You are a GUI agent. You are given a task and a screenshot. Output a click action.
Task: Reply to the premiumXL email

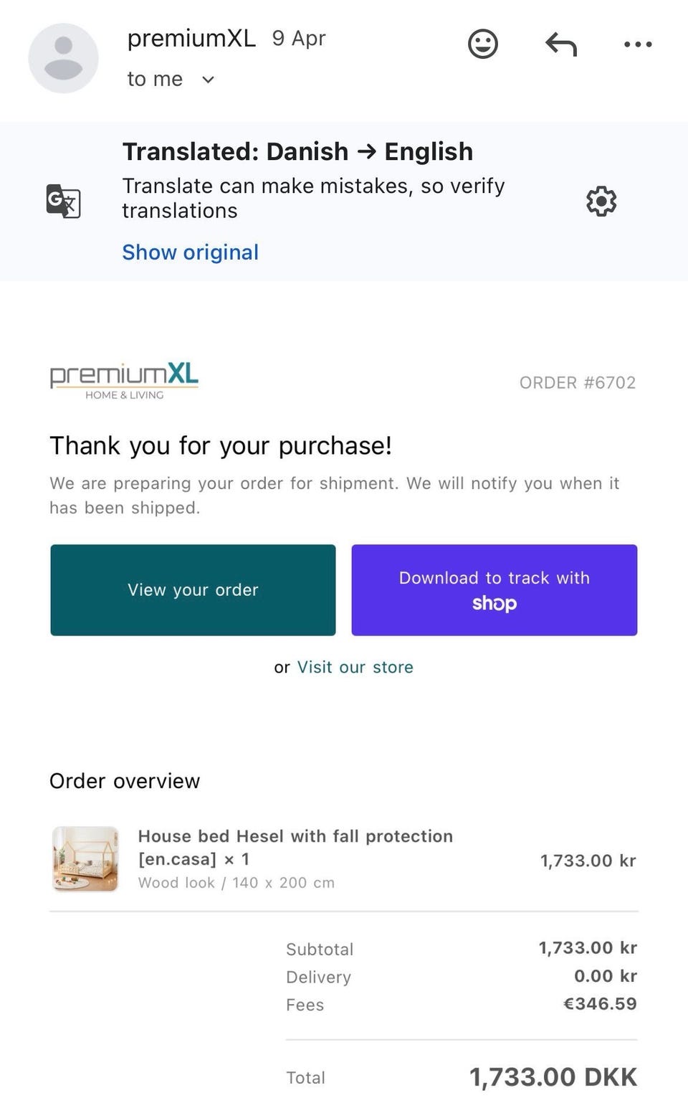560,44
